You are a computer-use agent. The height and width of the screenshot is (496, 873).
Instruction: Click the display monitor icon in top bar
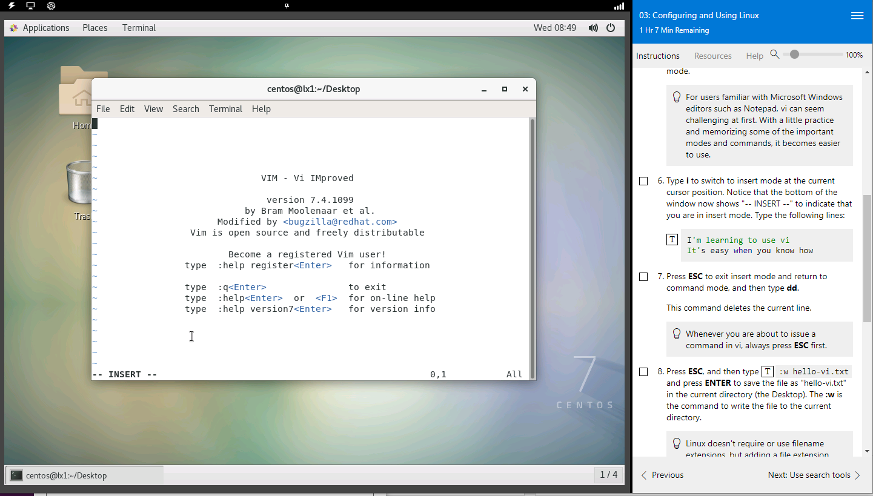click(x=30, y=6)
